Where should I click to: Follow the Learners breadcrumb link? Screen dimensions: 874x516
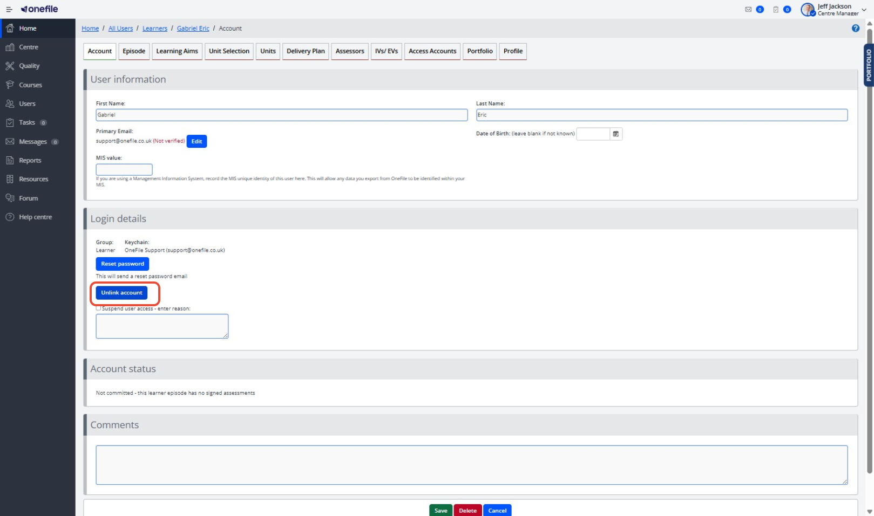tap(155, 29)
